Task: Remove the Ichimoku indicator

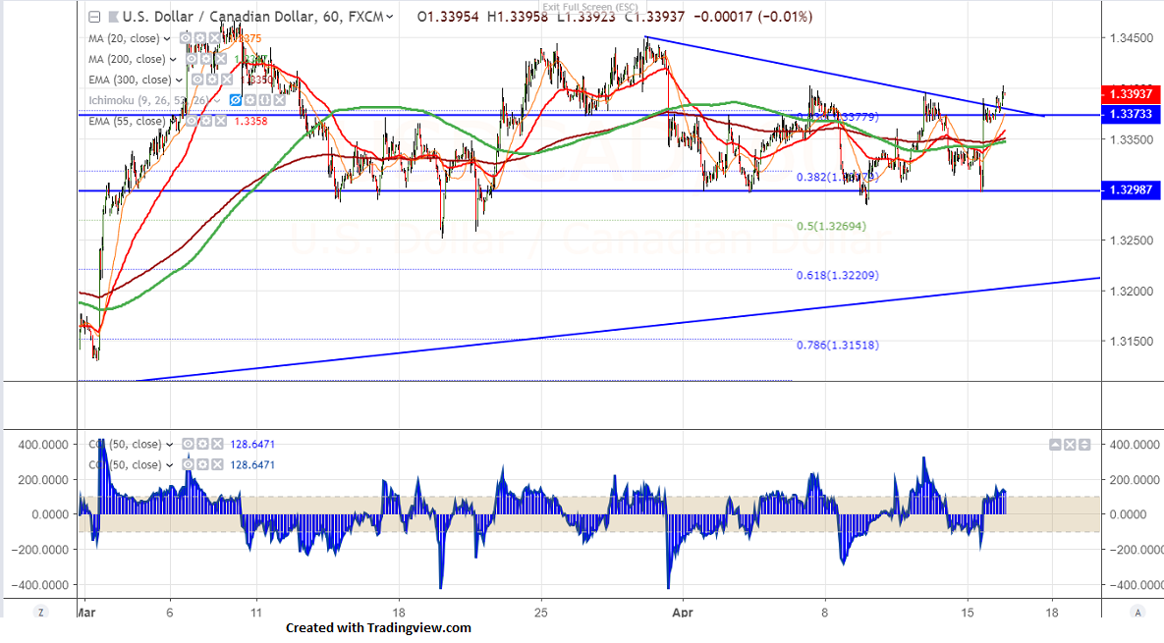Action: pyautogui.click(x=280, y=100)
